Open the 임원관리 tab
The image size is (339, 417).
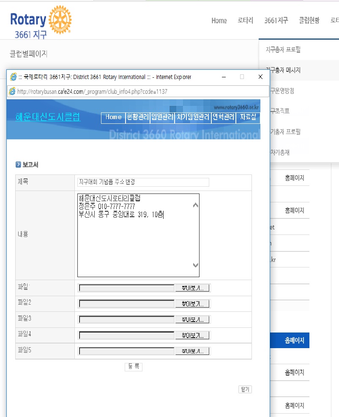pos(162,117)
